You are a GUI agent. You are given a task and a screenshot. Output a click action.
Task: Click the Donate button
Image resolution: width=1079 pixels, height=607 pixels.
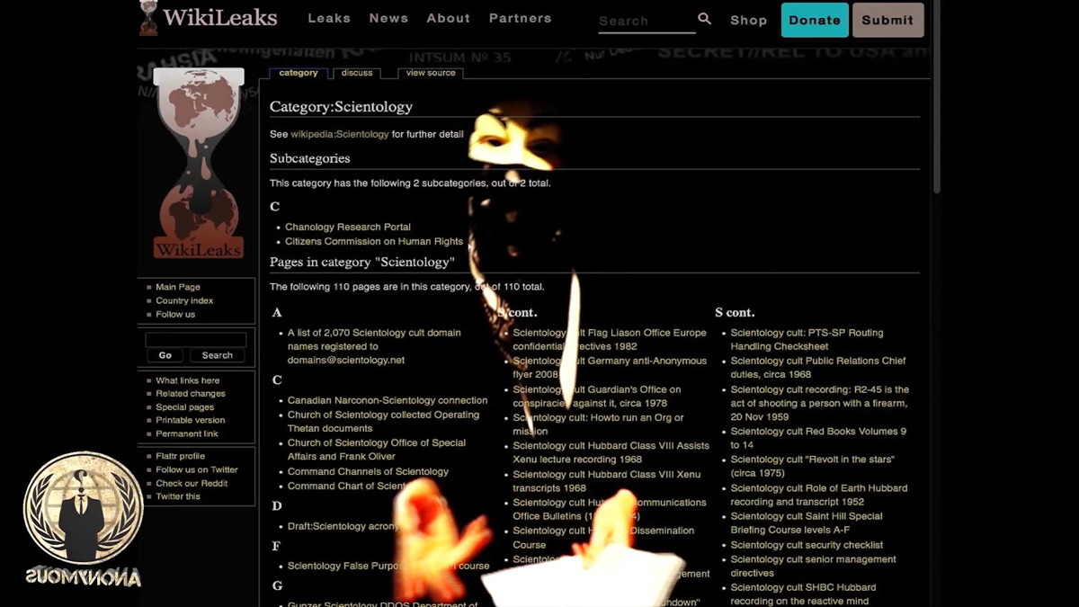coord(815,20)
